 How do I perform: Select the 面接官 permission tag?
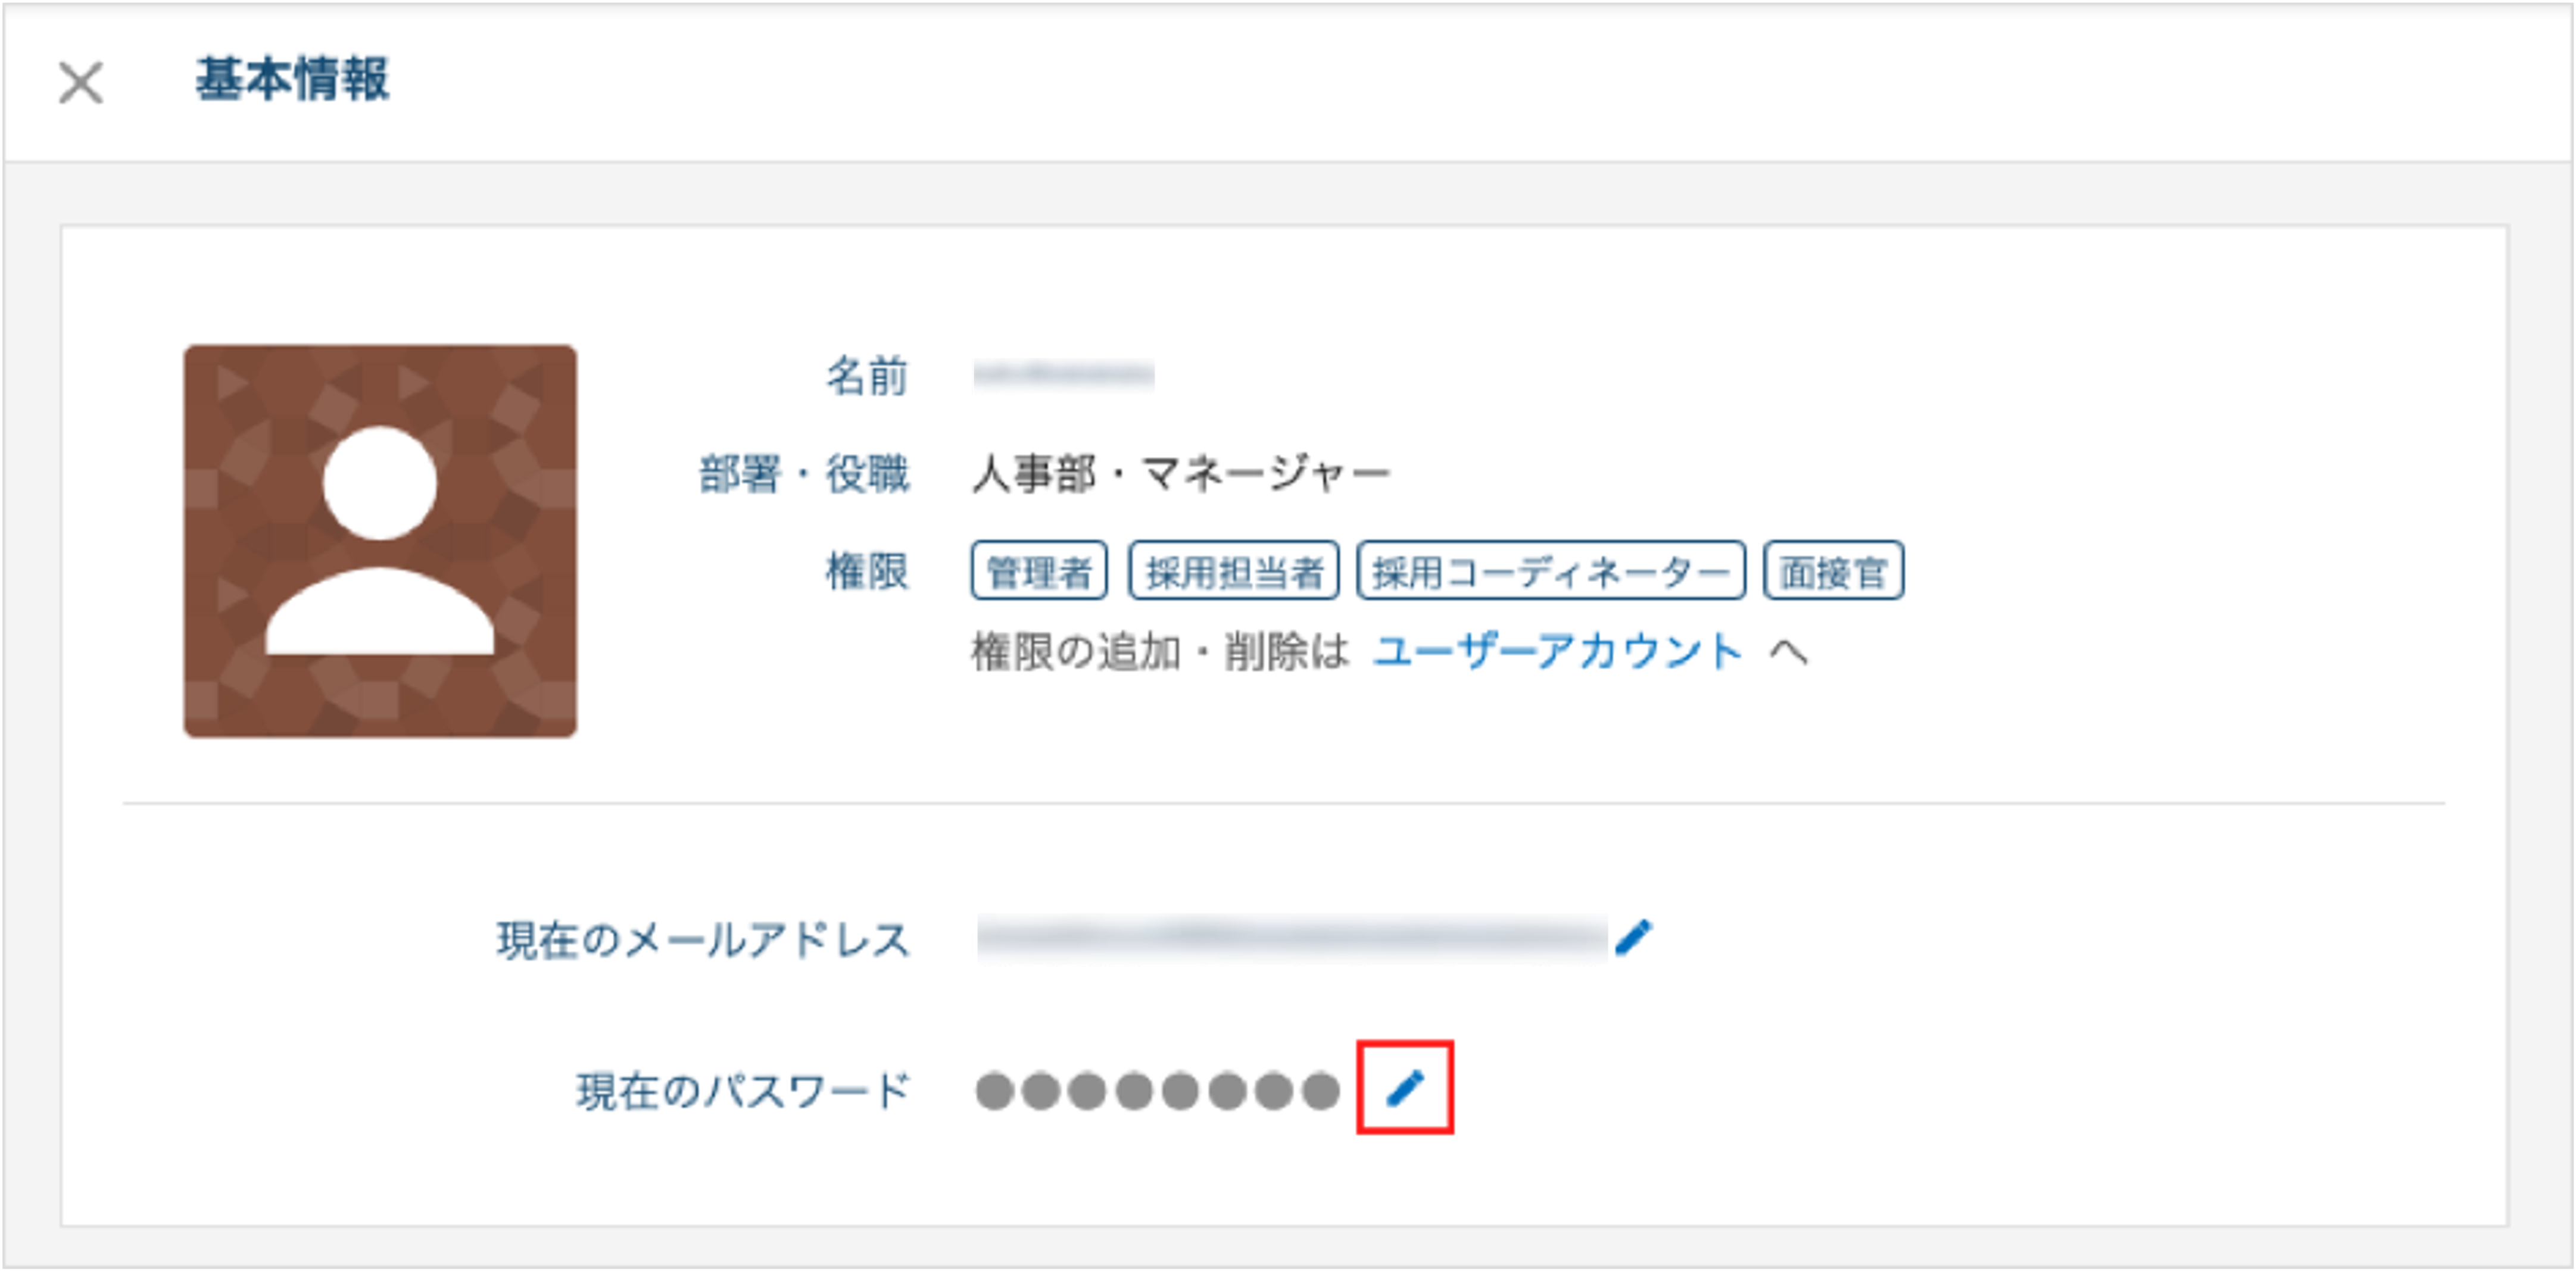coord(1833,571)
